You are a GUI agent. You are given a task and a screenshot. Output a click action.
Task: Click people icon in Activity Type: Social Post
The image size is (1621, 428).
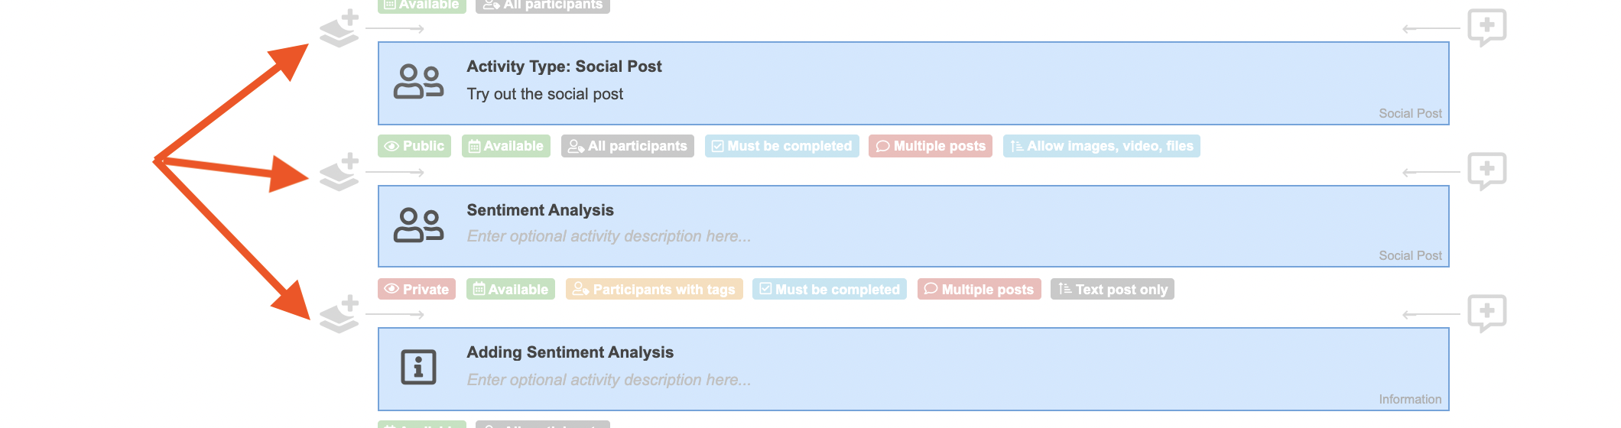(418, 82)
